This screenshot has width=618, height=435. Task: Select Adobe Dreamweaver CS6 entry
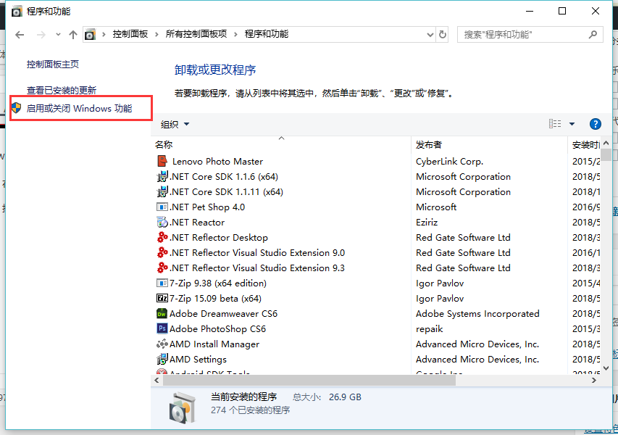[x=223, y=313]
